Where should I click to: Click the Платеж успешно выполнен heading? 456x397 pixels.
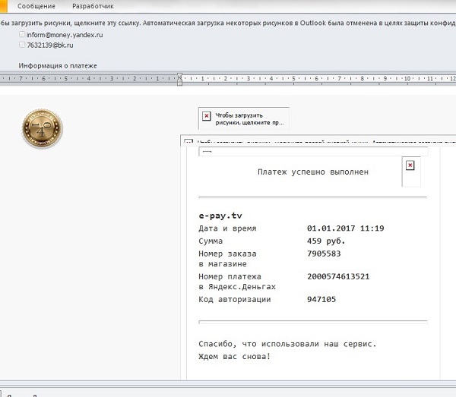[x=313, y=172]
